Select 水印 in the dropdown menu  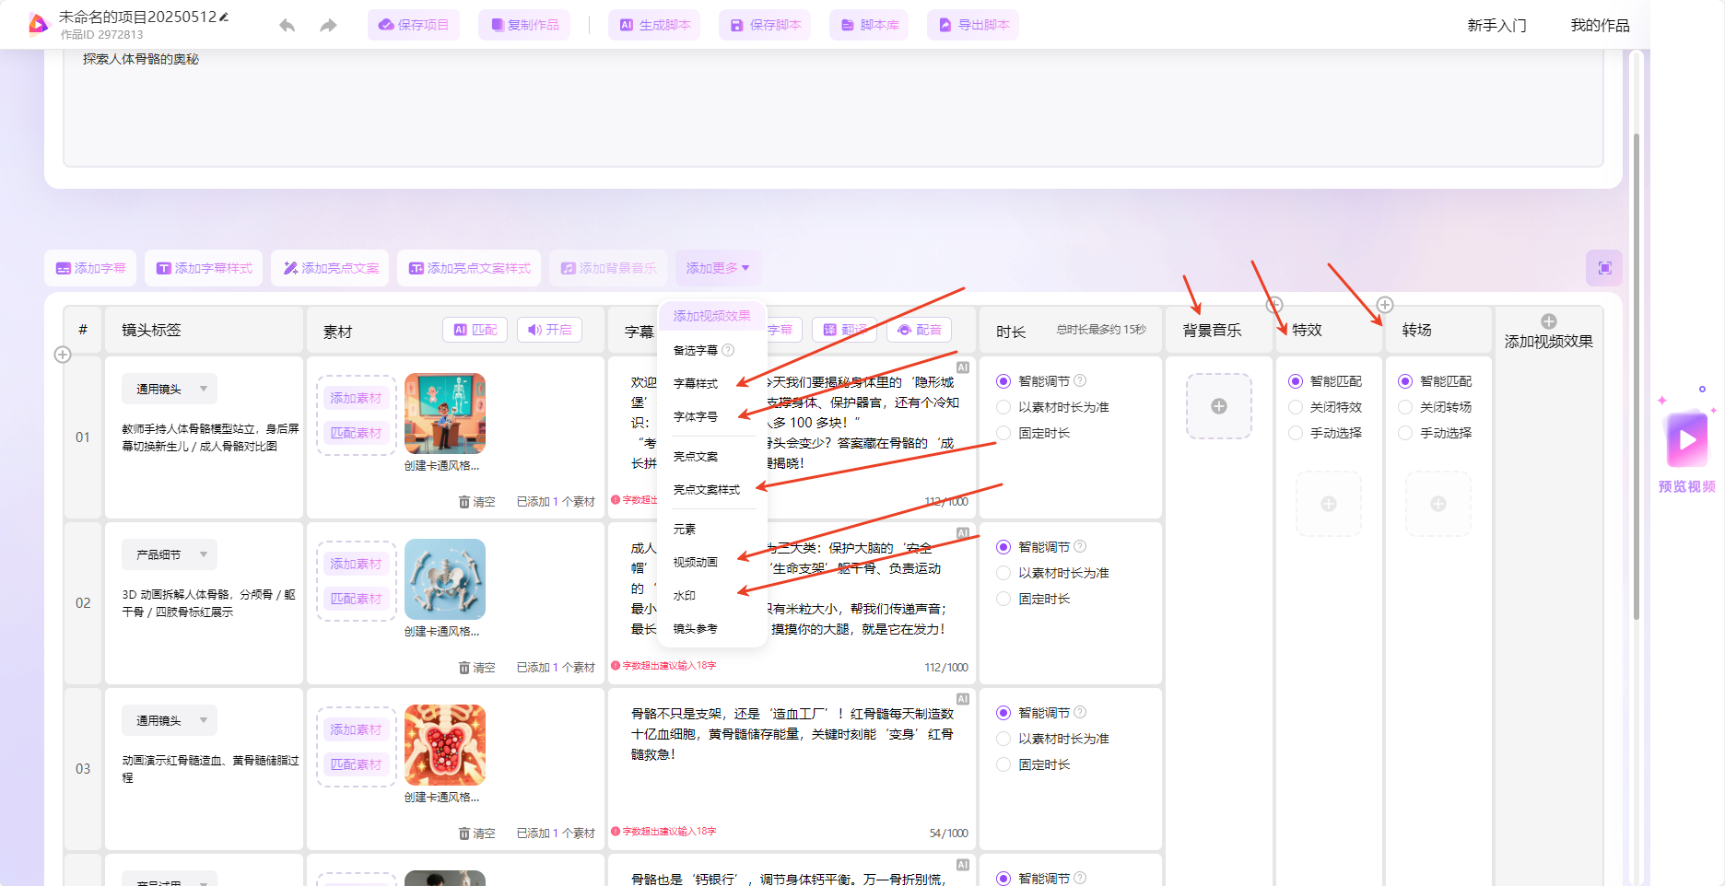685,596
